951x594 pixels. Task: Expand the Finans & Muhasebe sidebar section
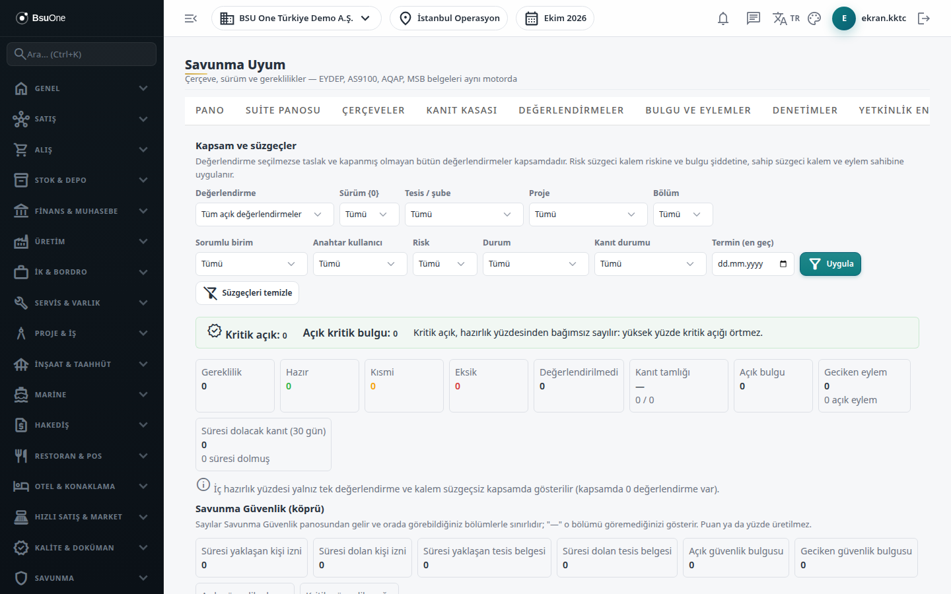click(x=82, y=211)
